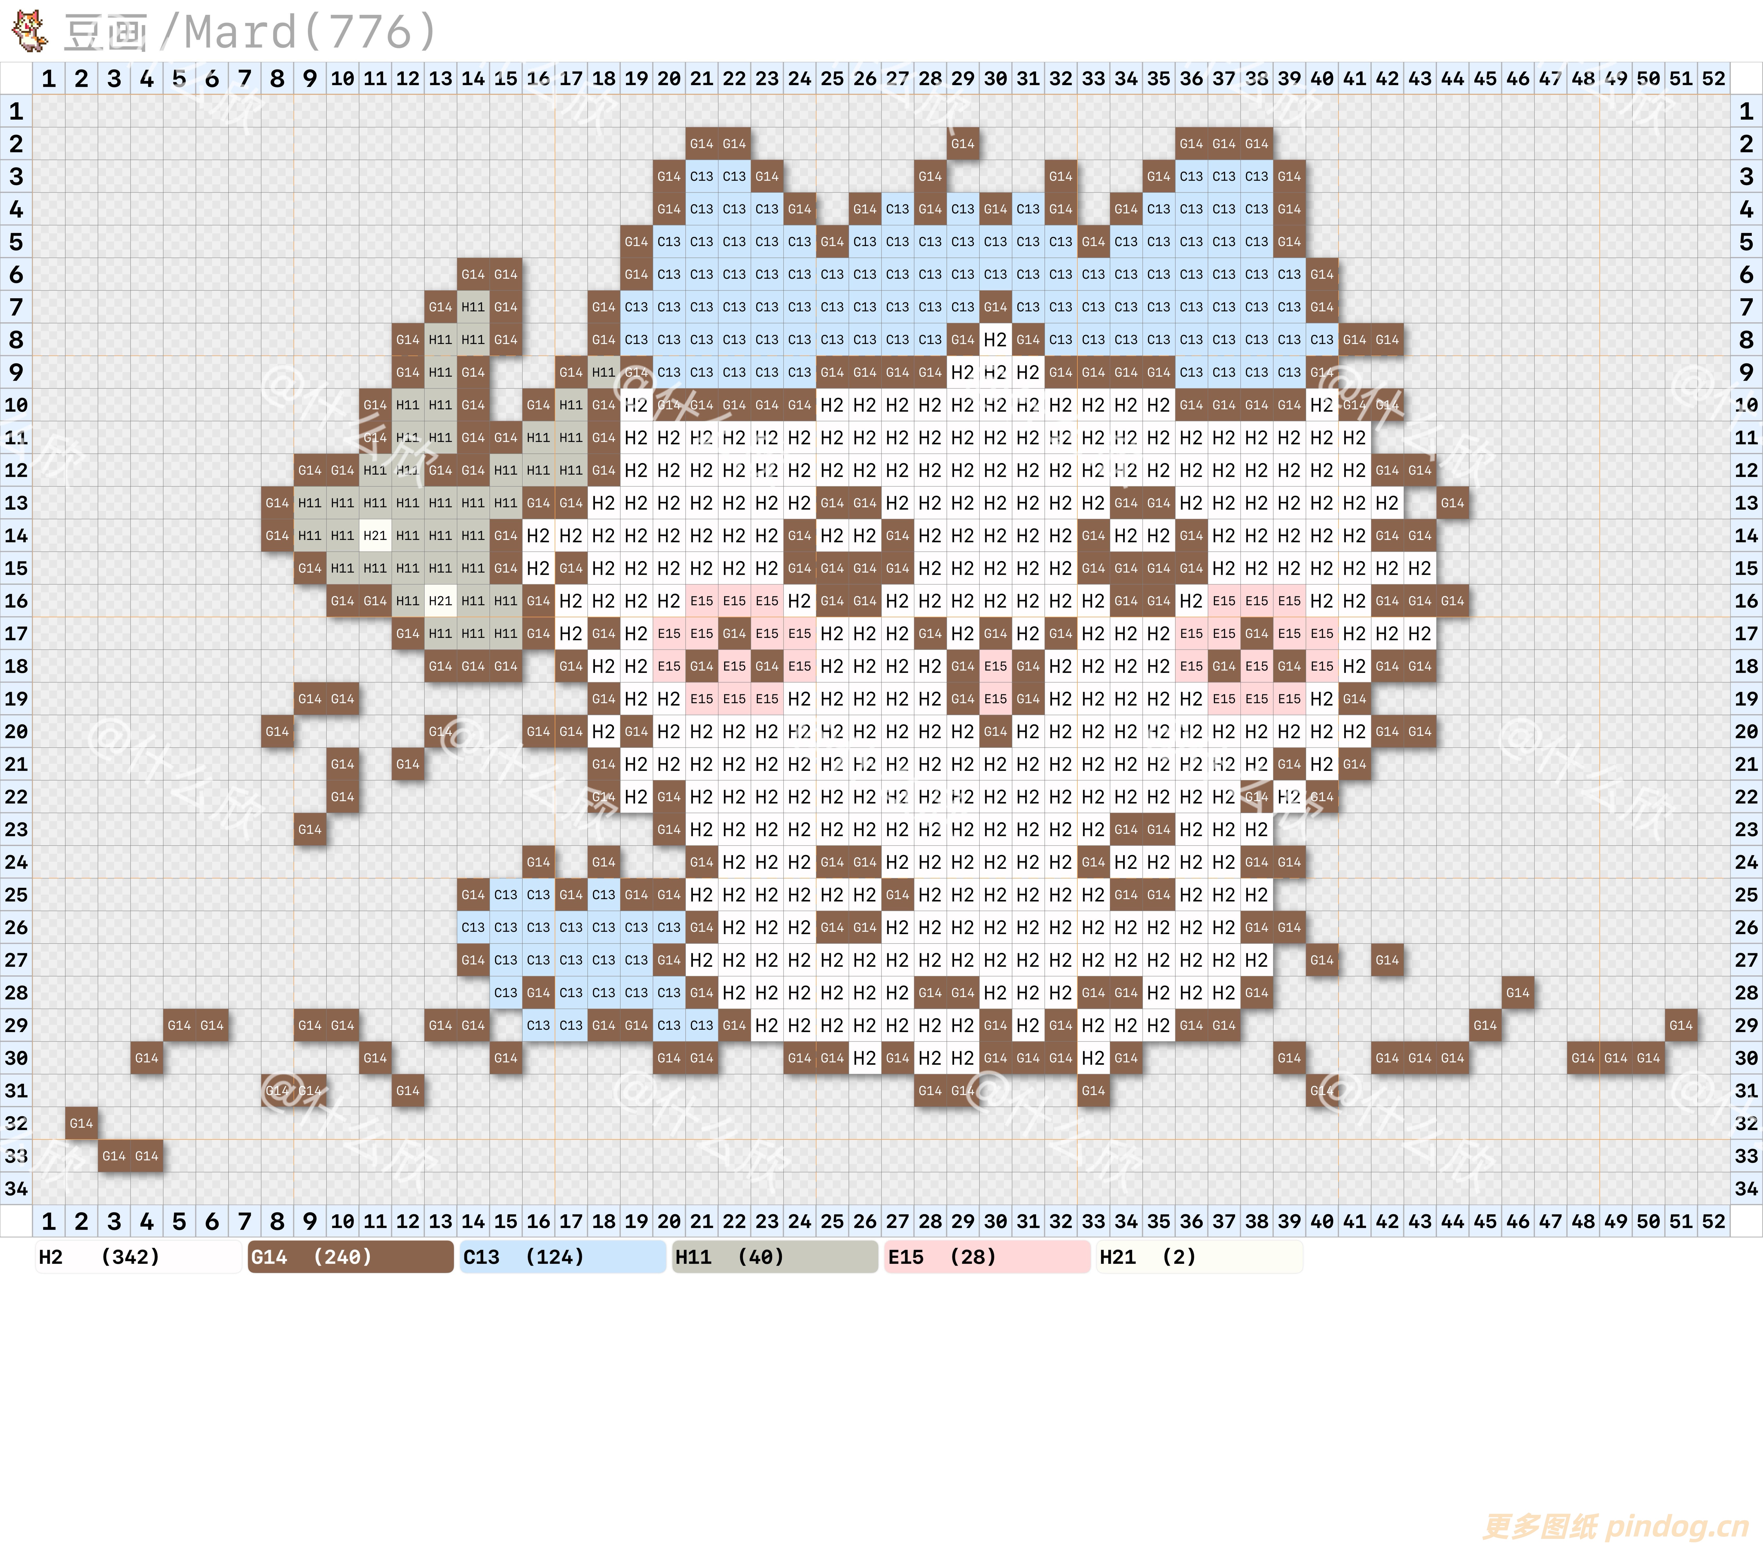This screenshot has height=1547, width=1763.
Task: Click column number 40 in the bottom header
Action: click(1322, 1222)
